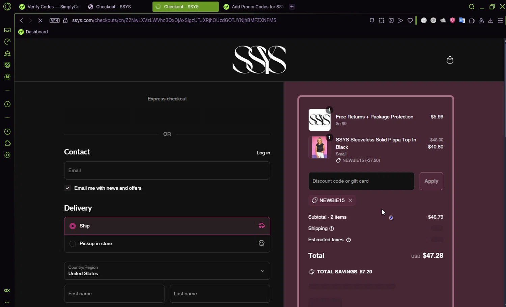
Task: Switch to the inactive Checkout - SSYS tab
Action: point(117,7)
